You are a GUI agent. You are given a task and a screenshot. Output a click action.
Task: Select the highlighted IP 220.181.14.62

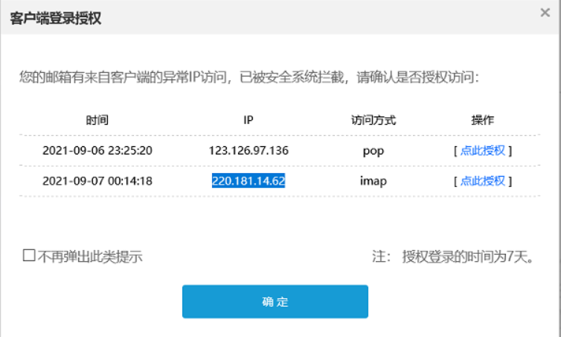(249, 181)
